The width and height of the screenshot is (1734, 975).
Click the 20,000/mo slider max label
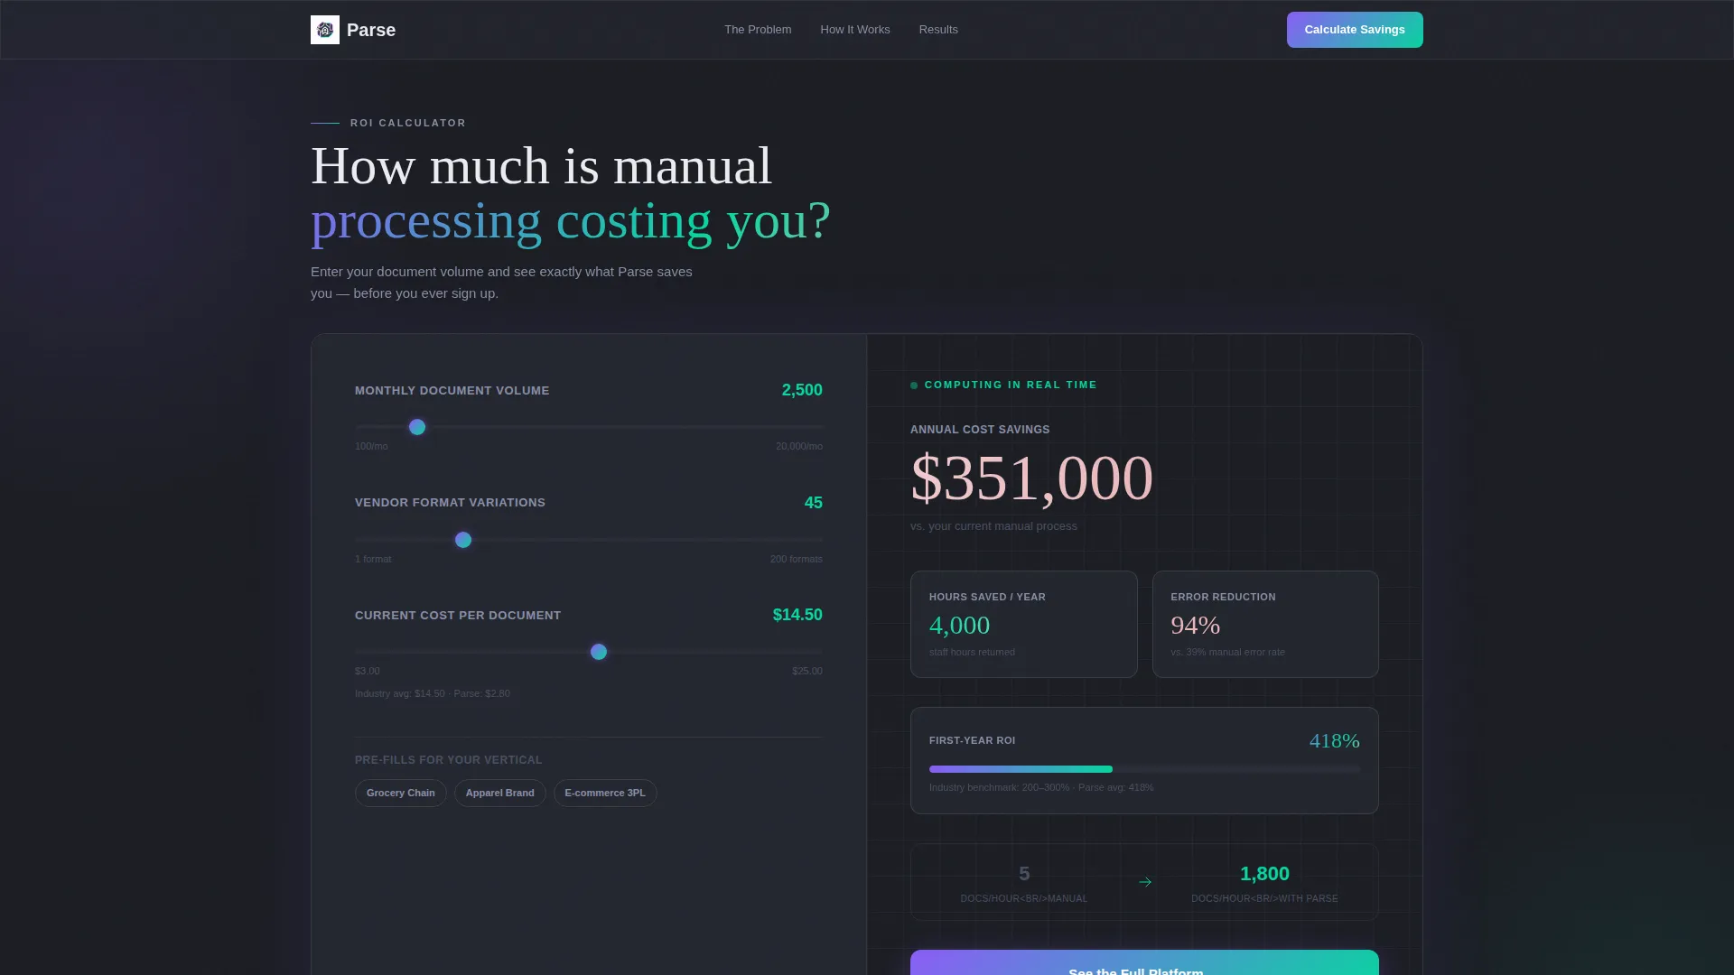click(799, 446)
